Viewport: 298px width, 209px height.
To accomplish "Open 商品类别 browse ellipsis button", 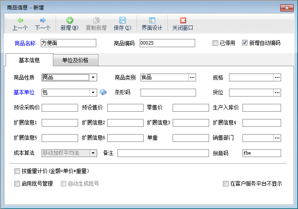I will click(192, 77).
